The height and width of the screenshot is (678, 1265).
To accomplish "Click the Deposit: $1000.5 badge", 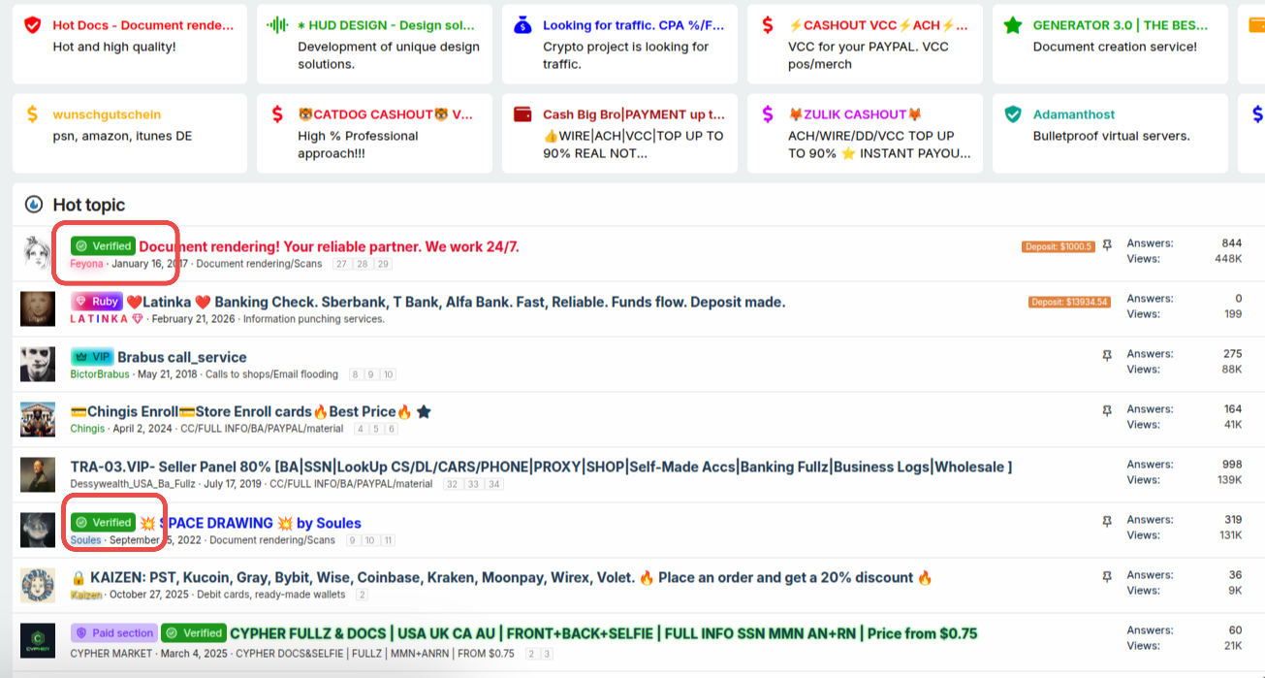I will [1059, 246].
